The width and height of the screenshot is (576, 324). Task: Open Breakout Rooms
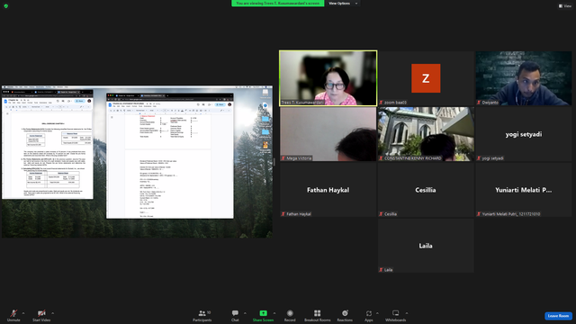318,315
